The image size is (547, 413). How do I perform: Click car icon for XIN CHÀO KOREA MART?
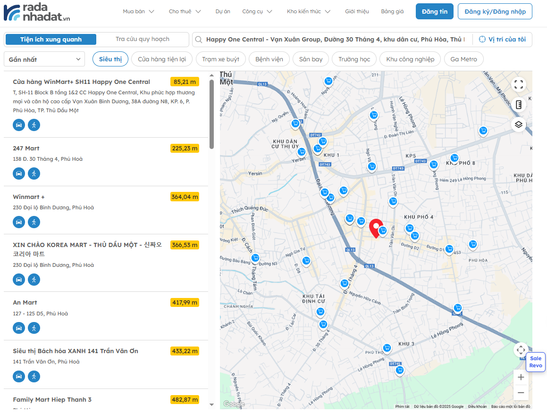pos(19,279)
